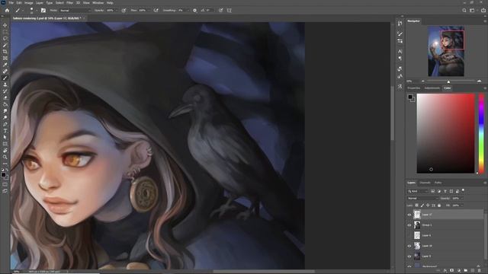Toggle airbrush build-up effect
The height and width of the screenshot is (274, 488).
click(156, 10)
